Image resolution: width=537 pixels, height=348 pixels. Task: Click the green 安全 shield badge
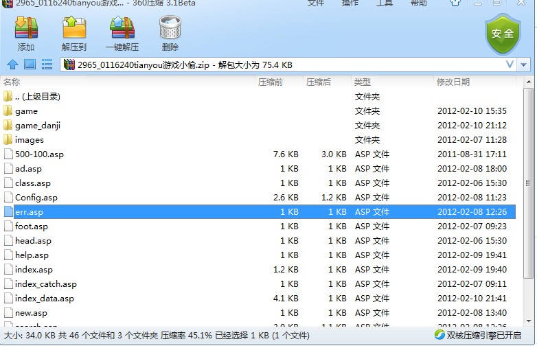(503, 34)
